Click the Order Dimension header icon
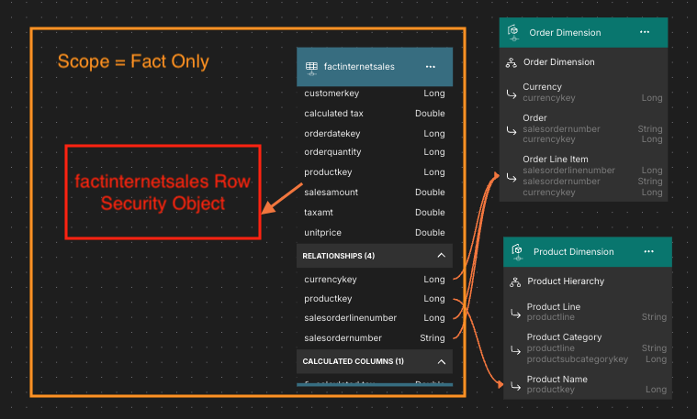The height and width of the screenshot is (419, 697). coord(513,32)
